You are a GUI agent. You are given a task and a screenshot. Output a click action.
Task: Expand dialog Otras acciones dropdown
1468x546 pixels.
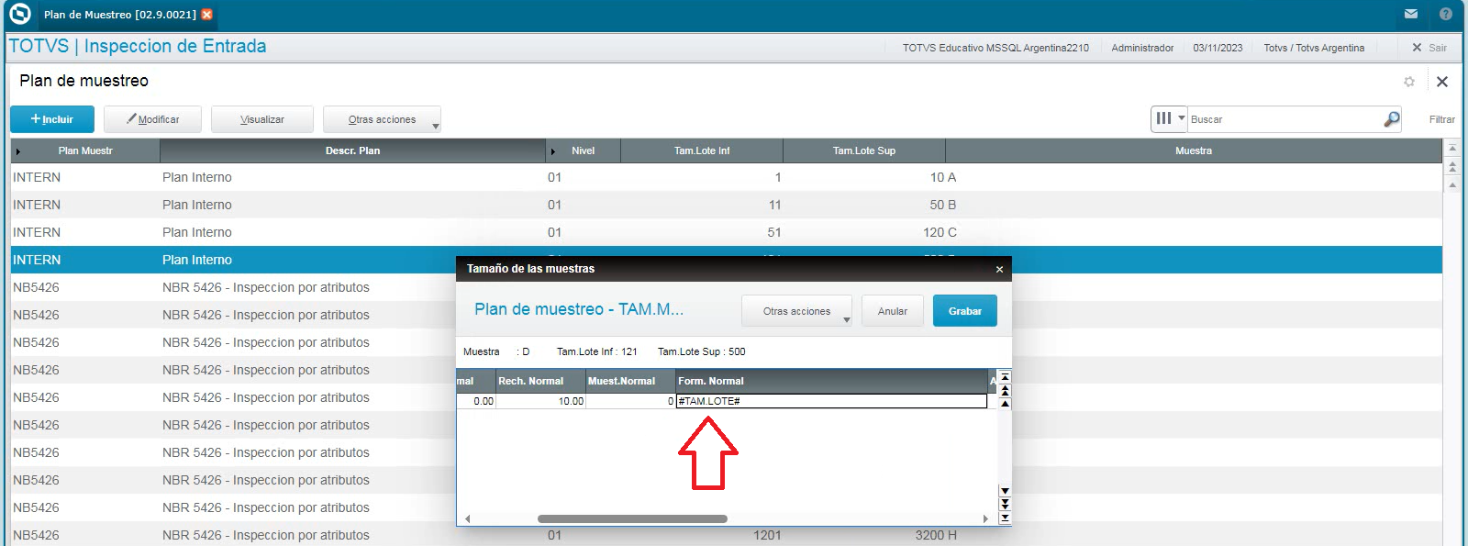tap(796, 311)
